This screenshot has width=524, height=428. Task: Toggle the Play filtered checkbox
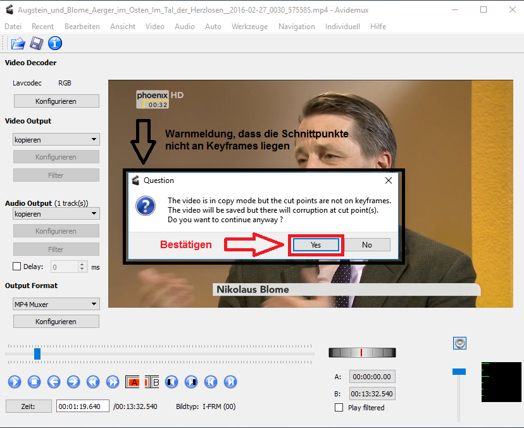(339, 408)
